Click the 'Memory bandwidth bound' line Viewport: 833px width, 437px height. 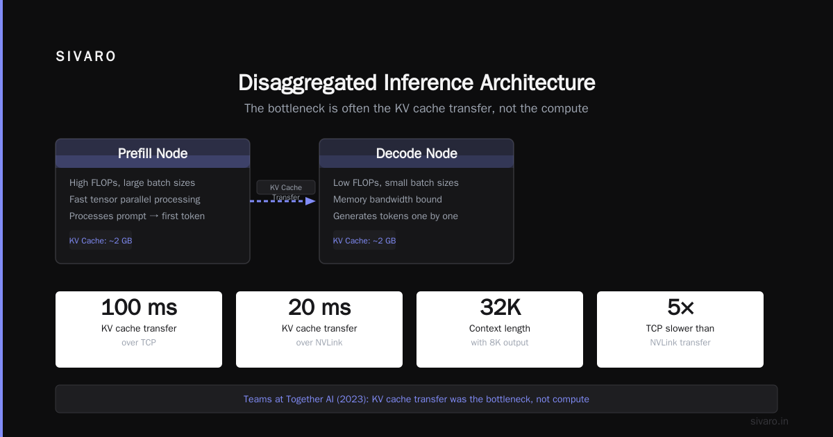click(x=387, y=199)
